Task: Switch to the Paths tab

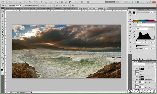Action: pos(148,62)
